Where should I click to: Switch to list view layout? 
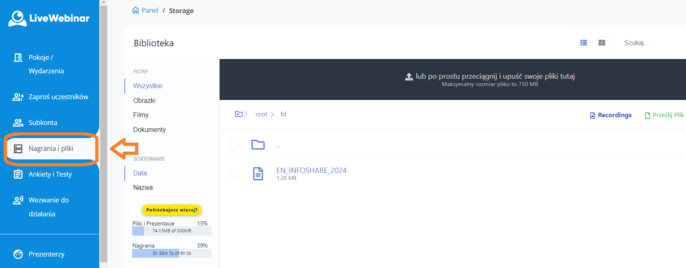(x=583, y=43)
